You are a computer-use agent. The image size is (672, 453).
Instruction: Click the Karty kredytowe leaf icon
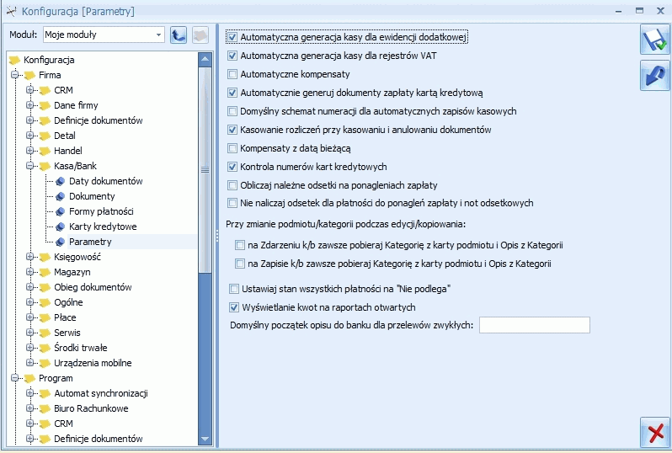pyautogui.click(x=61, y=227)
